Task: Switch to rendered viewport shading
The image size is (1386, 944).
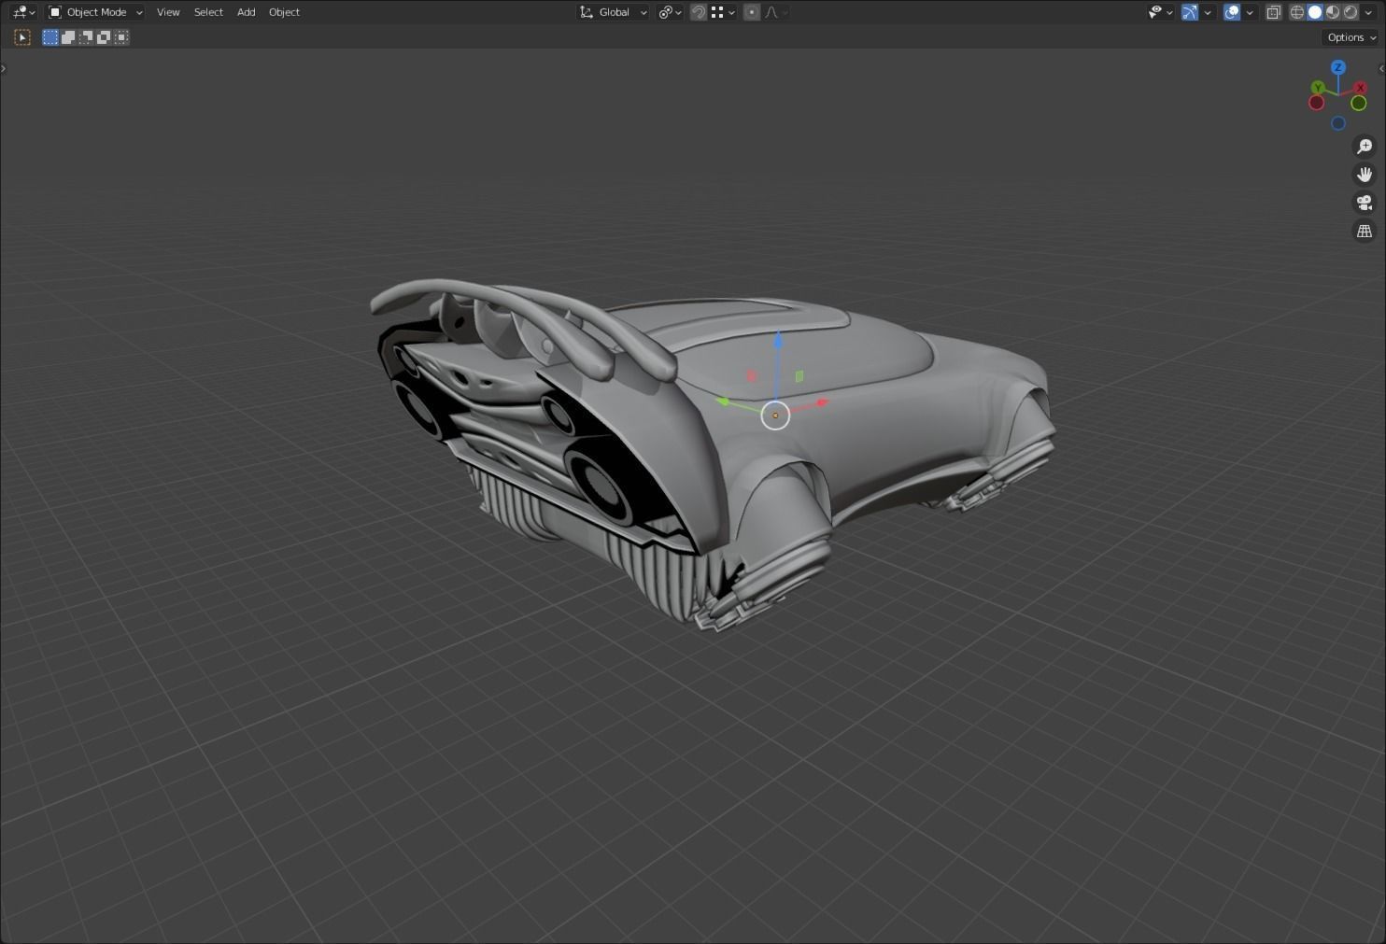Action: [x=1351, y=12]
